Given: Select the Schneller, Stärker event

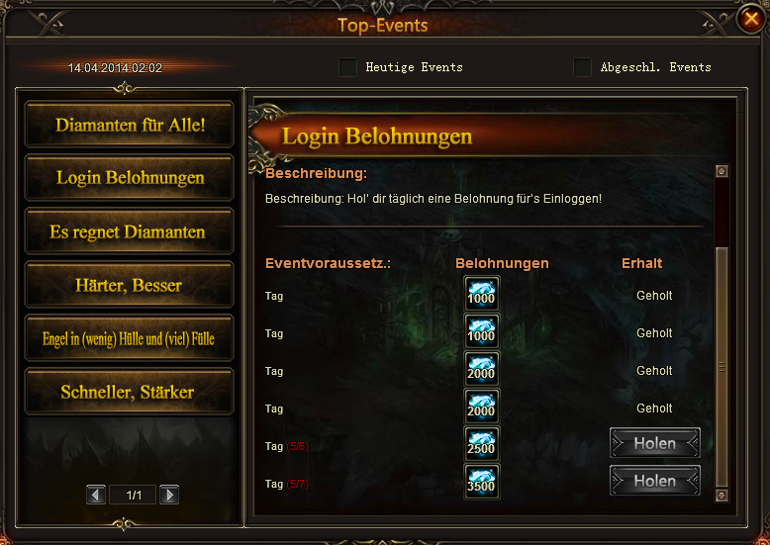Looking at the screenshot, I should (x=129, y=392).
